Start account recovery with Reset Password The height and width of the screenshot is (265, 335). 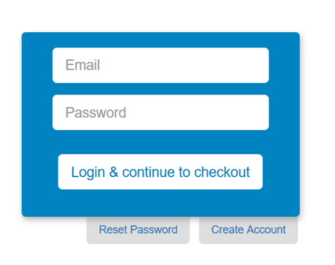coord(138,230)
